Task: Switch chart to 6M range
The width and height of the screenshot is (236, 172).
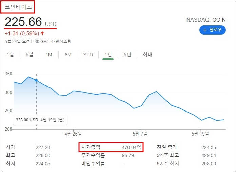Action: (x=68, y=55)
